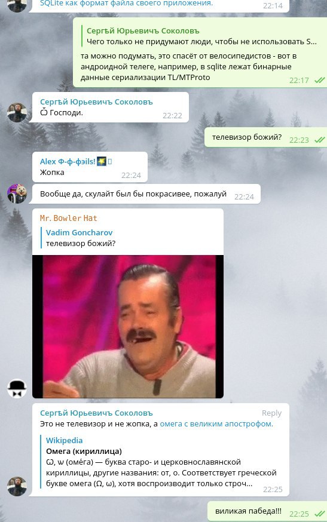Click read checkmarks on 'виликая пабеда!!!' message
Viewport: 327px width, 522px height.
(319, 514)
